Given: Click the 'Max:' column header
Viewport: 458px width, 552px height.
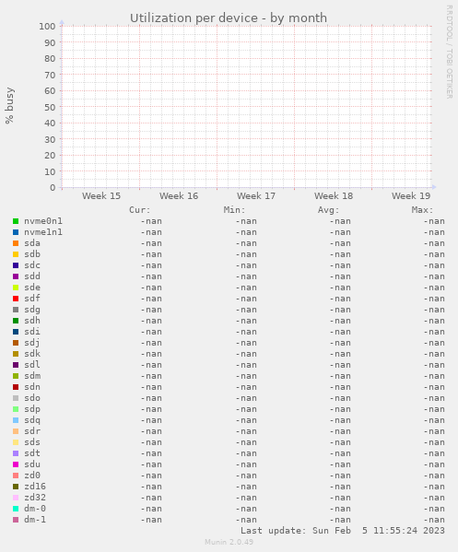Looking at the screenshot, I should 422,210.
